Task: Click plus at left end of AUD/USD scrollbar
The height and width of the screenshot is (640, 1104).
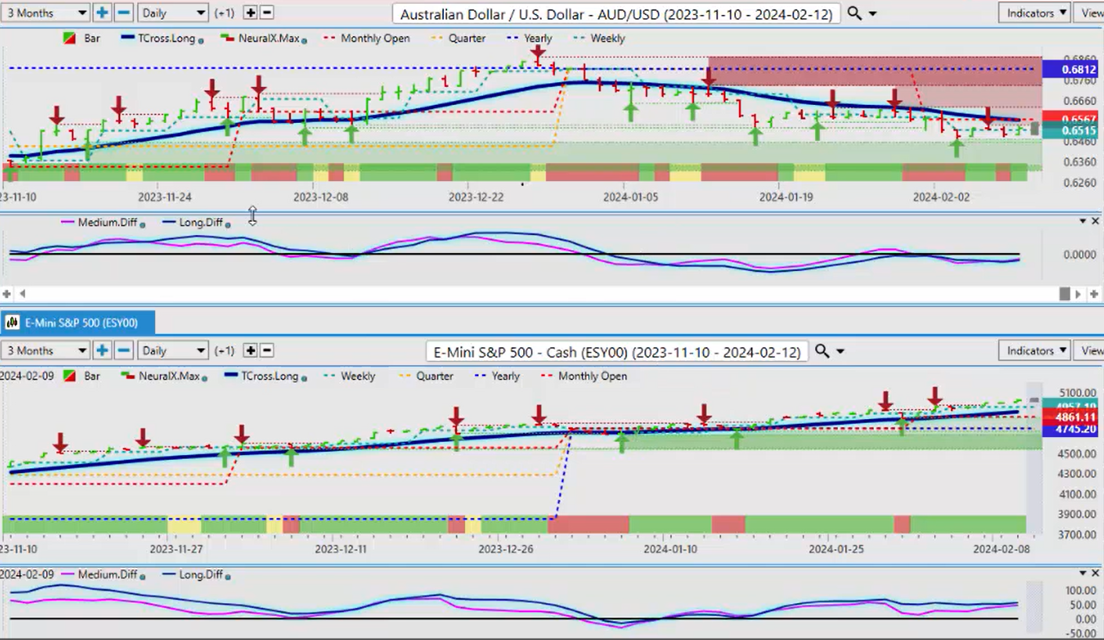Action: click(x=6, y=294)
